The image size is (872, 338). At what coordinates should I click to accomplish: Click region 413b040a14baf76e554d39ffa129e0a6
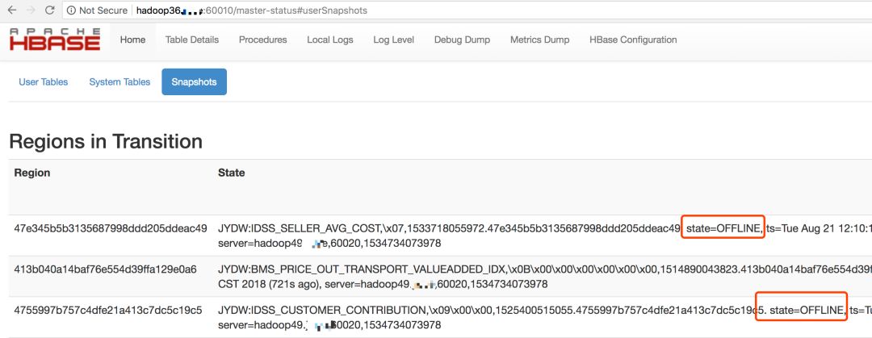point(106,269)
